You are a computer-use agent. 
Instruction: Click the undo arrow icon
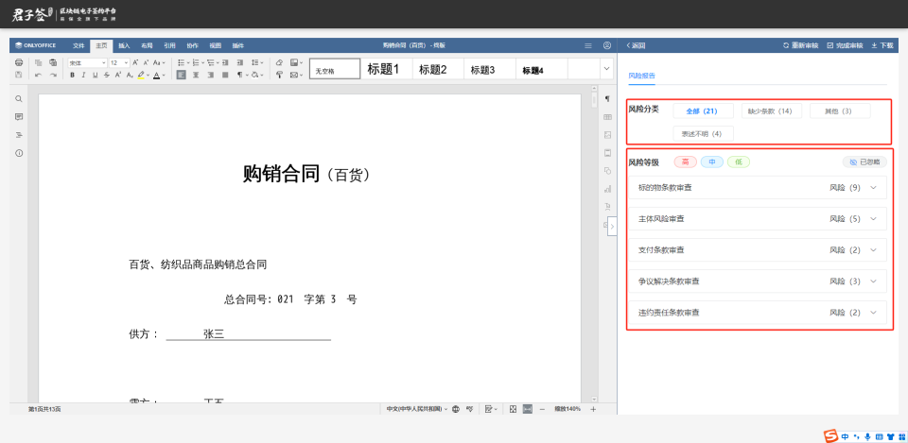point(39,75)
